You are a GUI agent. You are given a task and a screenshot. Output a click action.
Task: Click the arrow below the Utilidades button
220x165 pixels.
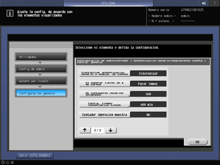point(40,63)
